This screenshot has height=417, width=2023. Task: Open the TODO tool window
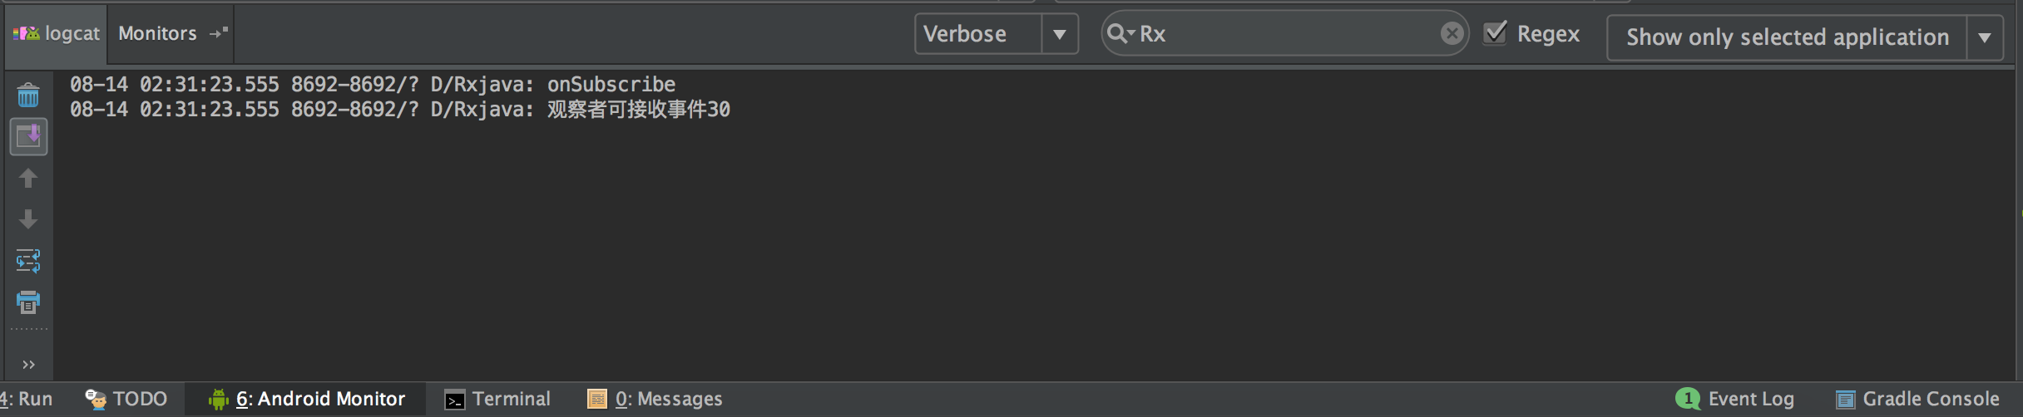126,400
